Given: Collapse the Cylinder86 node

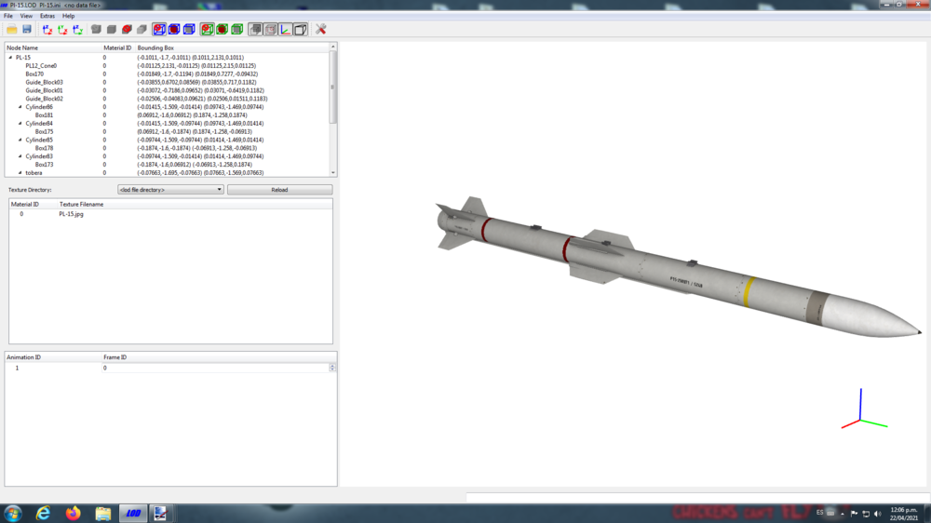Looking at the screenshot, I should click(20, 107).
